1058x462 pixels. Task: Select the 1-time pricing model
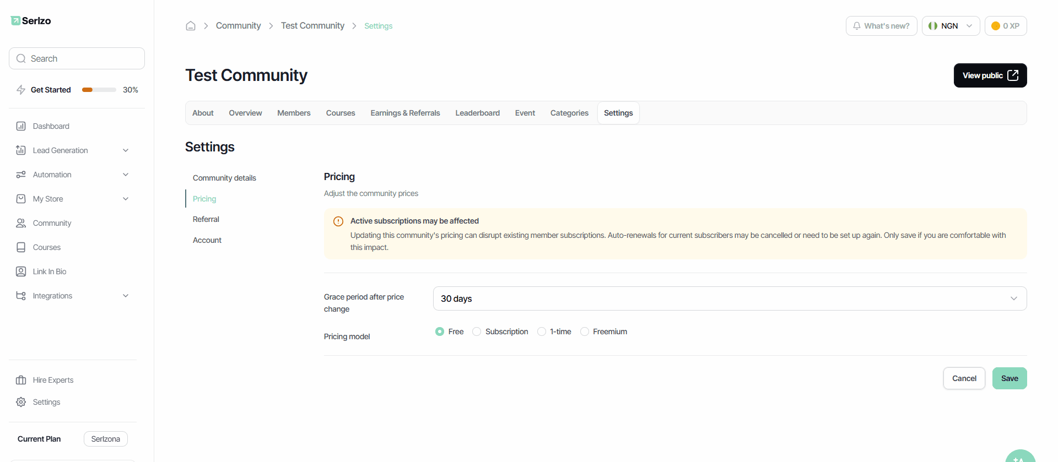(542, 331)
